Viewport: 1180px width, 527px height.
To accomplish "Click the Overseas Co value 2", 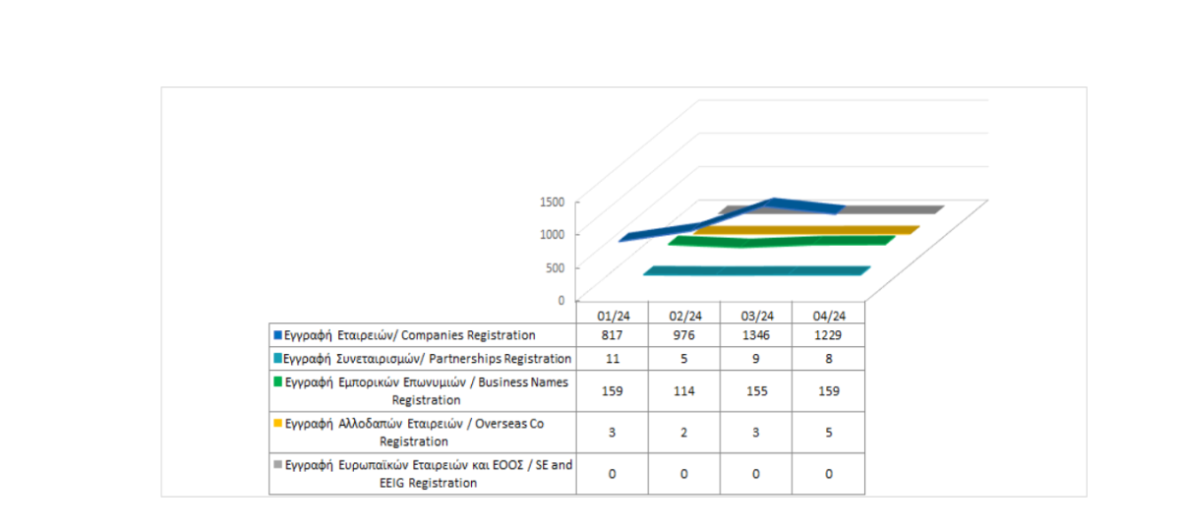I will 685,433.
